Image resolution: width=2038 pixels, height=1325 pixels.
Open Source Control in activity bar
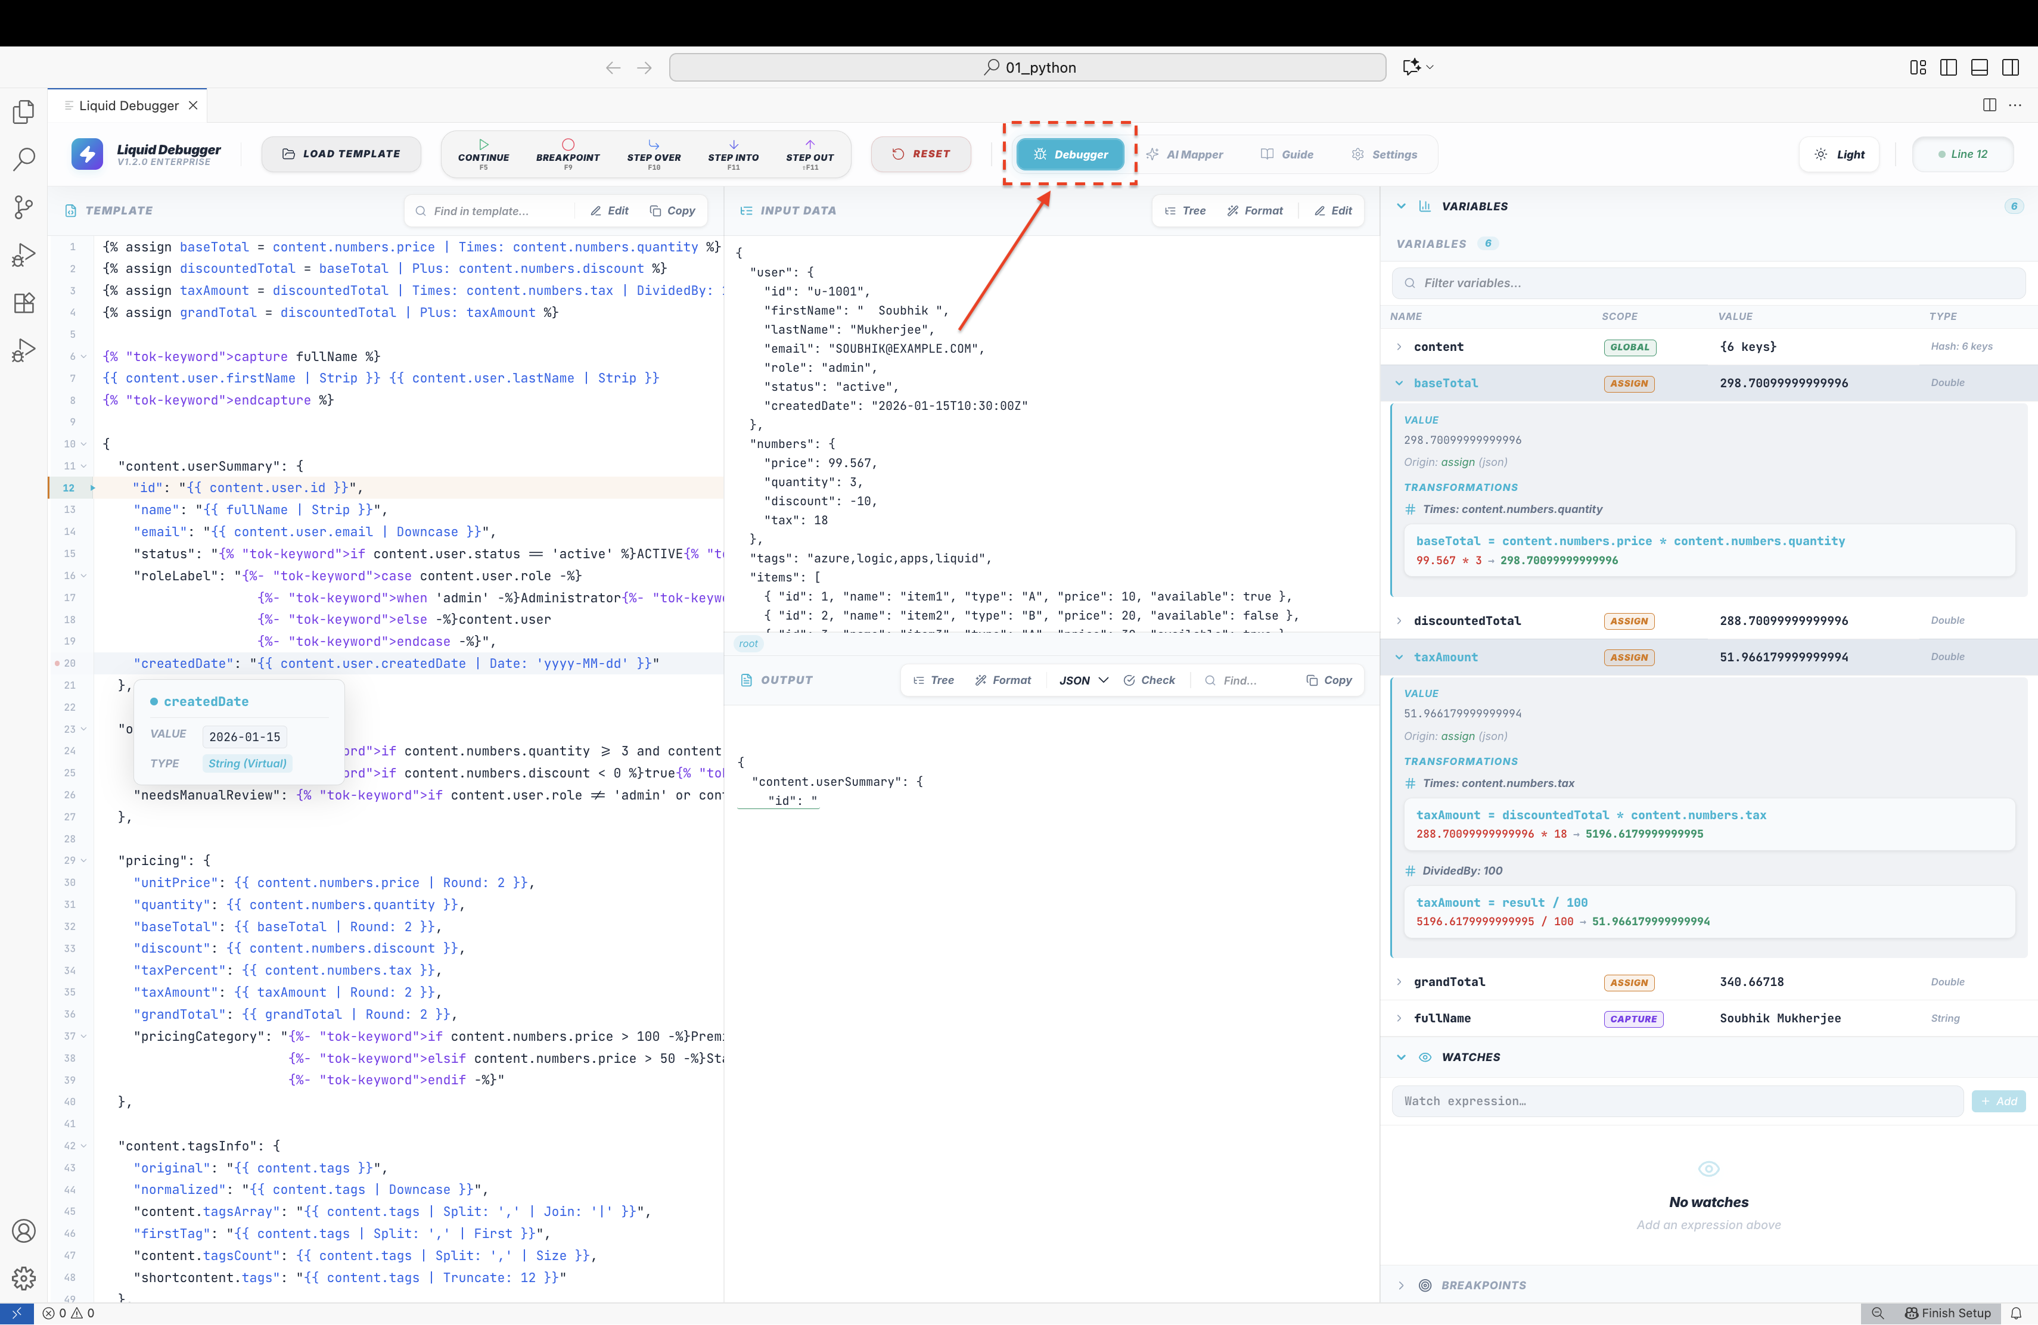click(x=24, y=207)
